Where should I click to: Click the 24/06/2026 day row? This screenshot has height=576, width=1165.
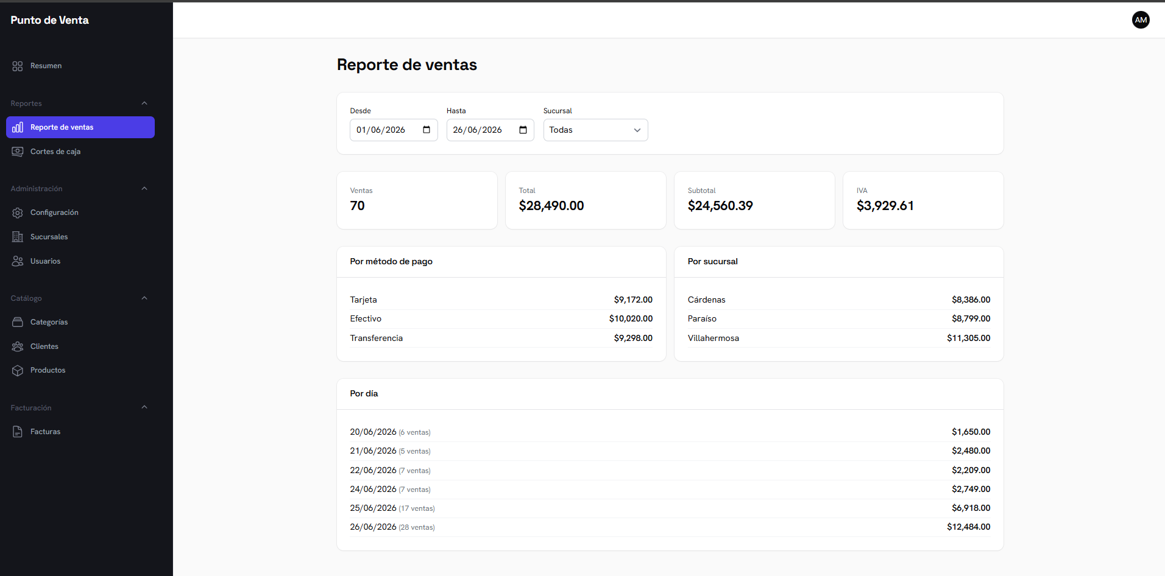[670, 489]
